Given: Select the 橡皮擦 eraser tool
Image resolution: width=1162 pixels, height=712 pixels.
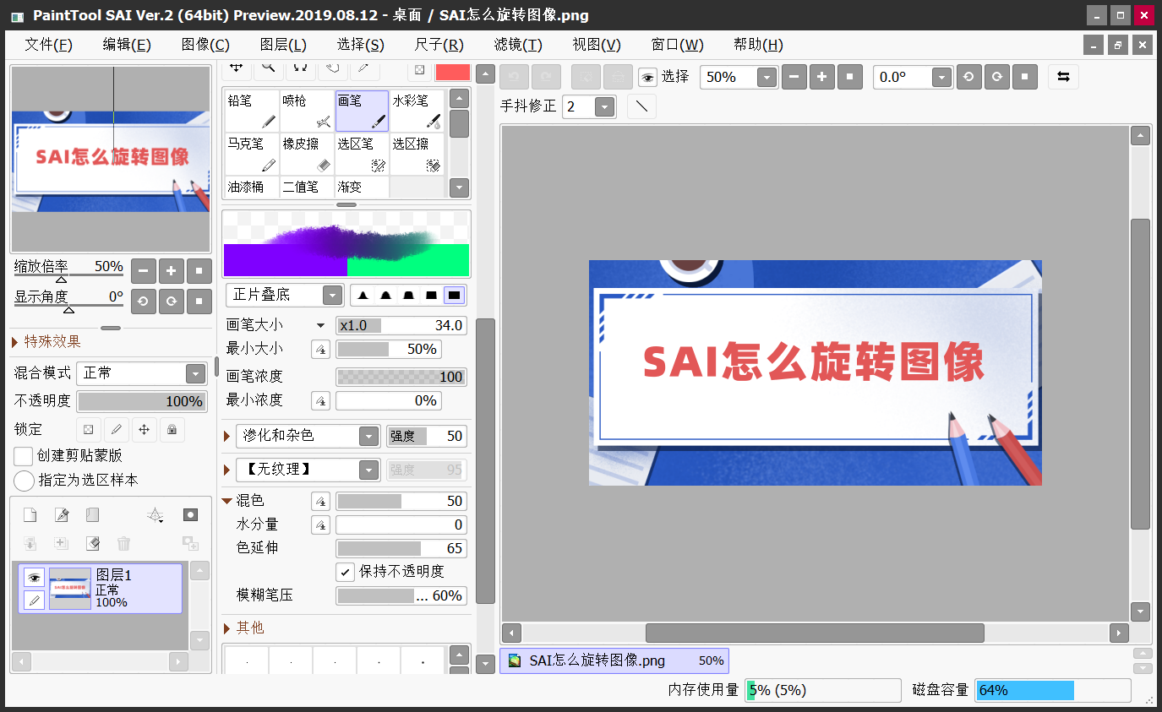Looking at the screenshot, I should click(307, 155).
